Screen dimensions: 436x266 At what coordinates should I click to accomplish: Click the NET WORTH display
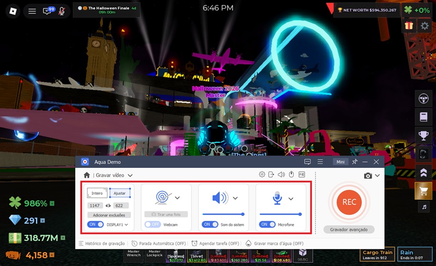pos(367,10)
